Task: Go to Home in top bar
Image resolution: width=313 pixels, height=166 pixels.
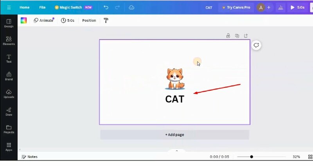Action: pos(25,7)
